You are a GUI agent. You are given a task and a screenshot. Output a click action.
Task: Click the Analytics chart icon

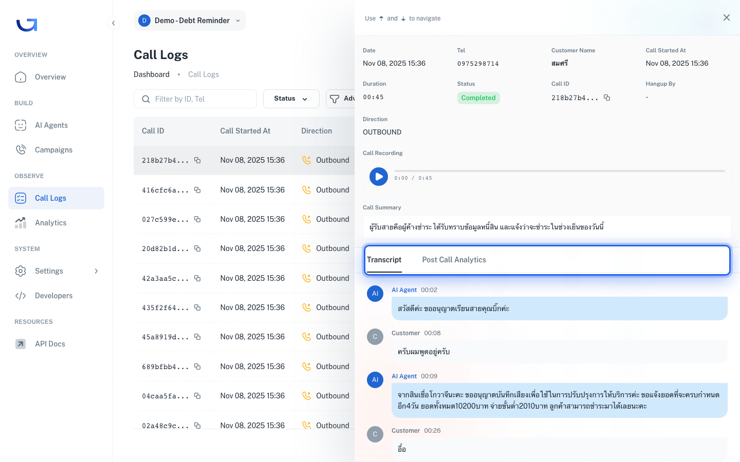21,223
